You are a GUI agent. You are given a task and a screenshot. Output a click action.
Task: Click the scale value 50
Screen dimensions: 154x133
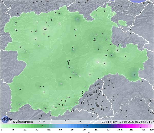tap(60, 130)
